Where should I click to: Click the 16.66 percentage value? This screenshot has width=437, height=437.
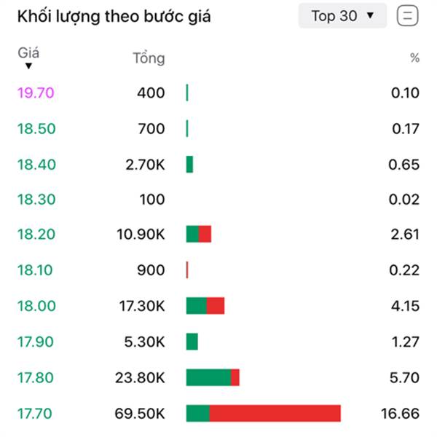click(400, 414)
